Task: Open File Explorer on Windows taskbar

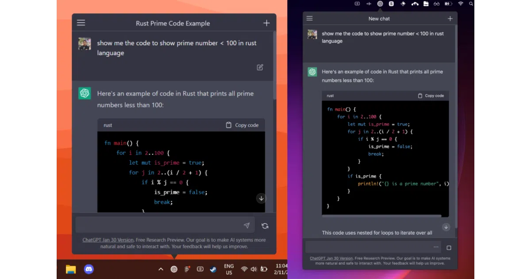Action: point(71,269)
